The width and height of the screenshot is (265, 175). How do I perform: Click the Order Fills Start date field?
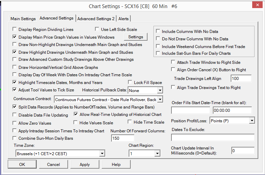click(191, 110)
